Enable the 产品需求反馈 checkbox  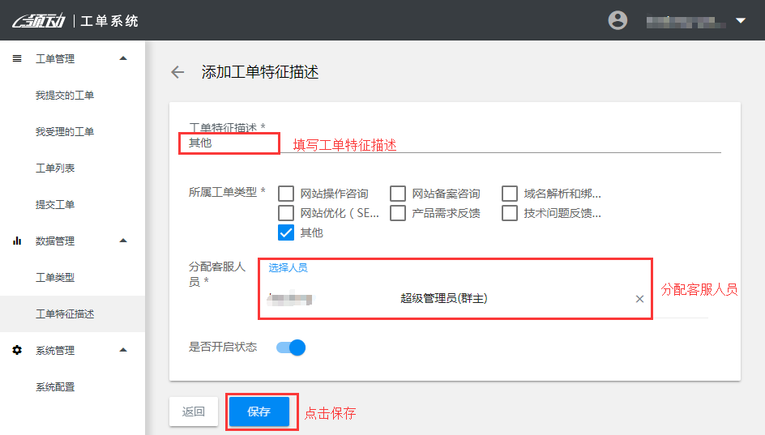pyautogui.click(x=398, y=213)
